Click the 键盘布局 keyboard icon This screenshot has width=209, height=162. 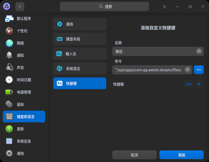[x=60, y=39]
